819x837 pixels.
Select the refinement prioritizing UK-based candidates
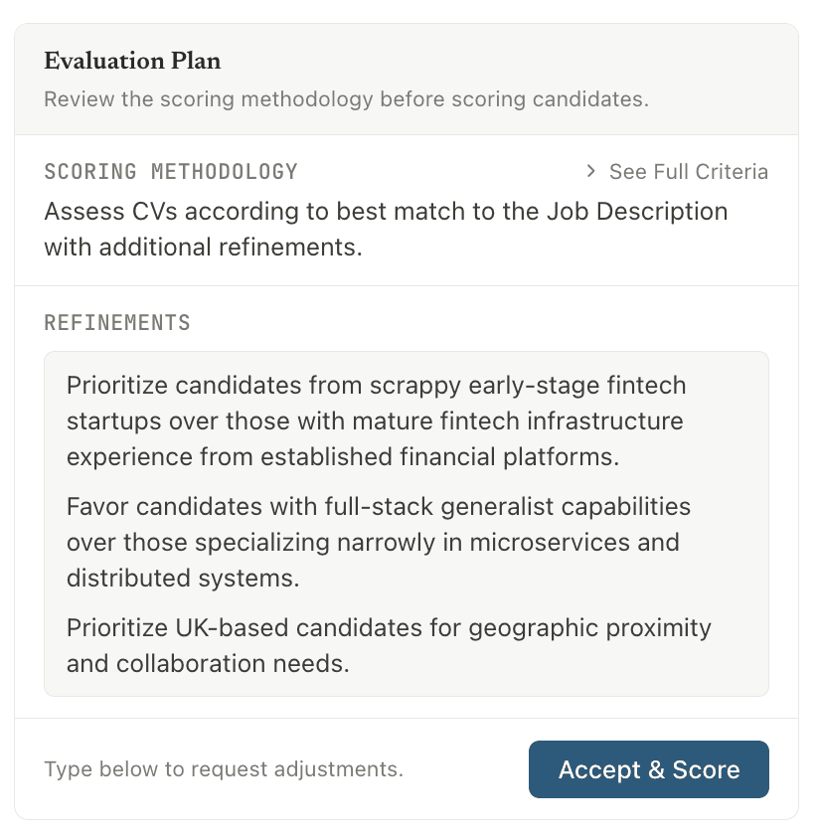[x=388, y=645]
